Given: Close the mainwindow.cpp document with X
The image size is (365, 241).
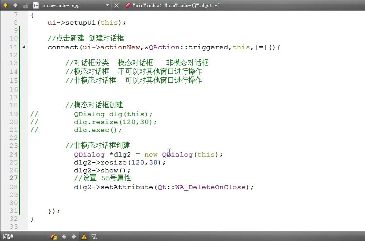Looking at the screenshot, I should tap(116, 5).
